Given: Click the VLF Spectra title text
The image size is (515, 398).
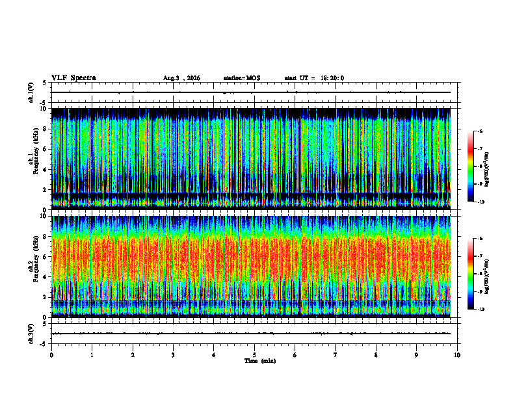Looking at the screenshot, I should 73,78.
